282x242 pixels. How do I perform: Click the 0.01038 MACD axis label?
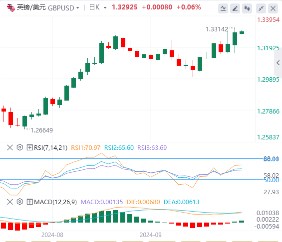tap(268, 213)
